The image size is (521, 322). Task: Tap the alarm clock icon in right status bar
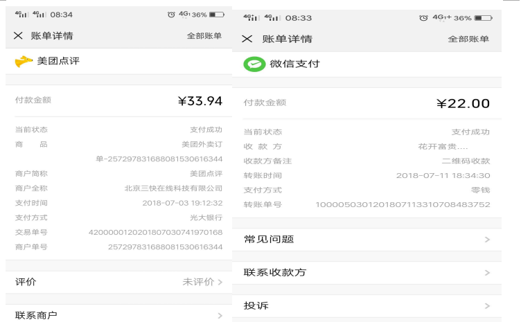pos(423,18)
